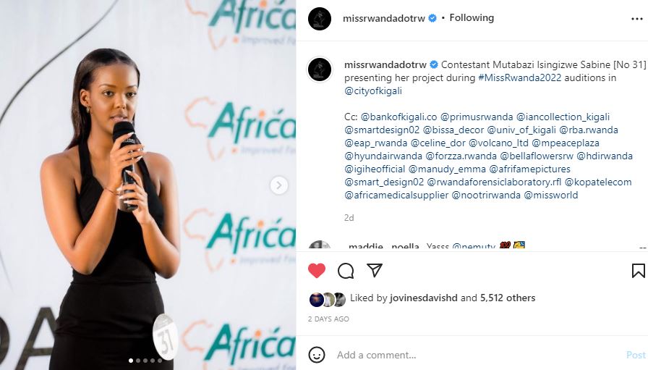
Task: Open the missrwandadotrw profile avatar in the header
Action: [320, 18]
